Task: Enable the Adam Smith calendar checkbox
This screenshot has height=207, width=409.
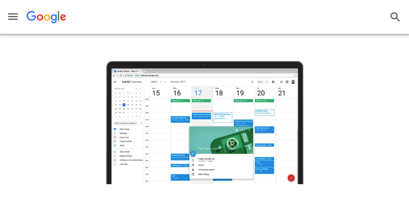Action: (x=115, y=152)
